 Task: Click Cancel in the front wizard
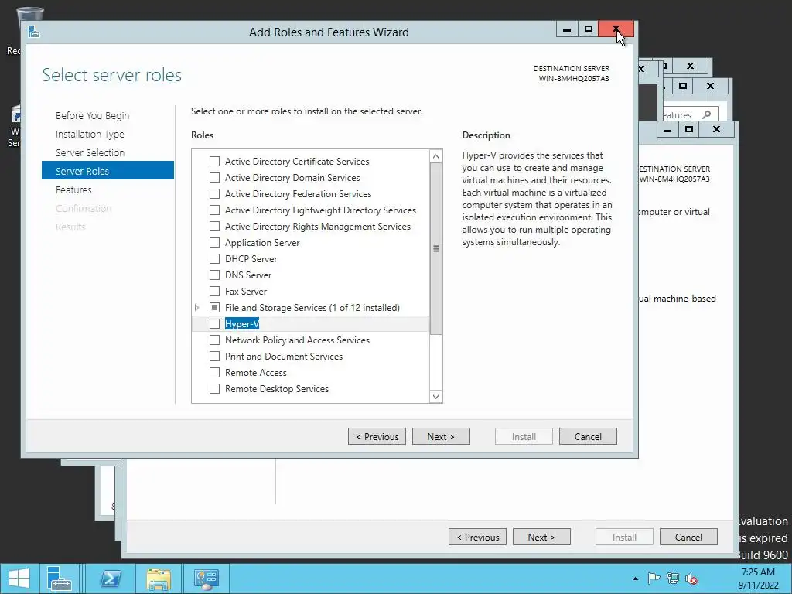tap(588, 436)
